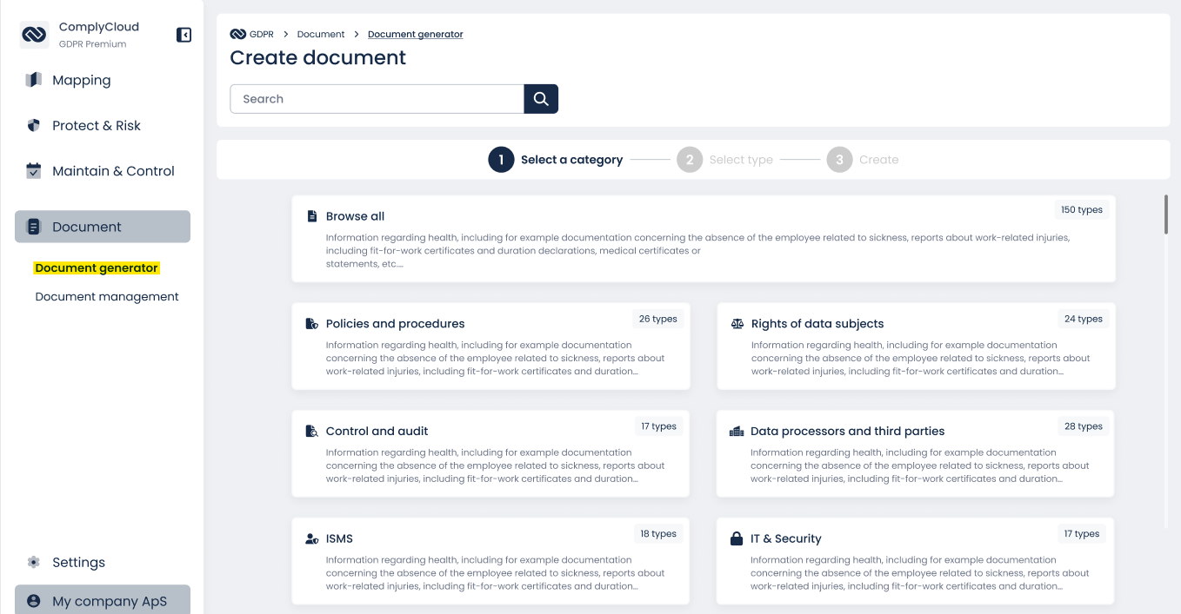Click the 26 types badge
Screen dimensions: 1181x614
[x=658, y=319]
